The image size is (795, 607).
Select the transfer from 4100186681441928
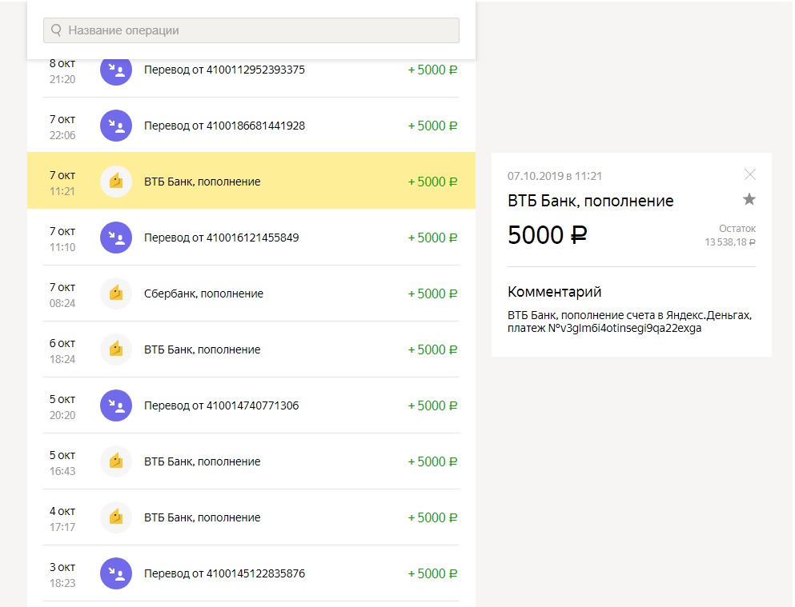pyautogui.click(x=251, y=126)
